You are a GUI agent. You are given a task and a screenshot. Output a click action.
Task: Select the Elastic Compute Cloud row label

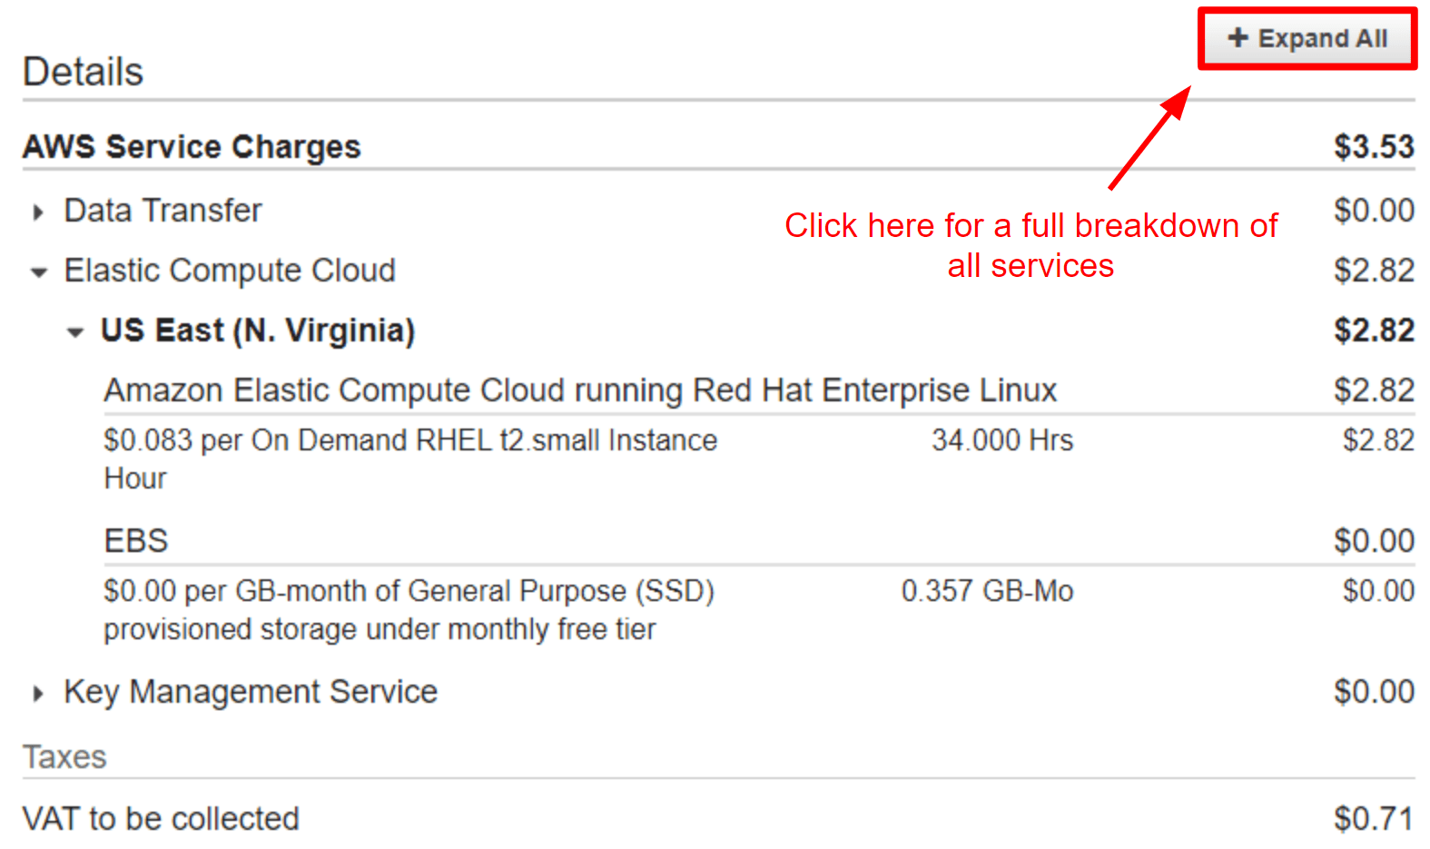(x=230, y=271)
